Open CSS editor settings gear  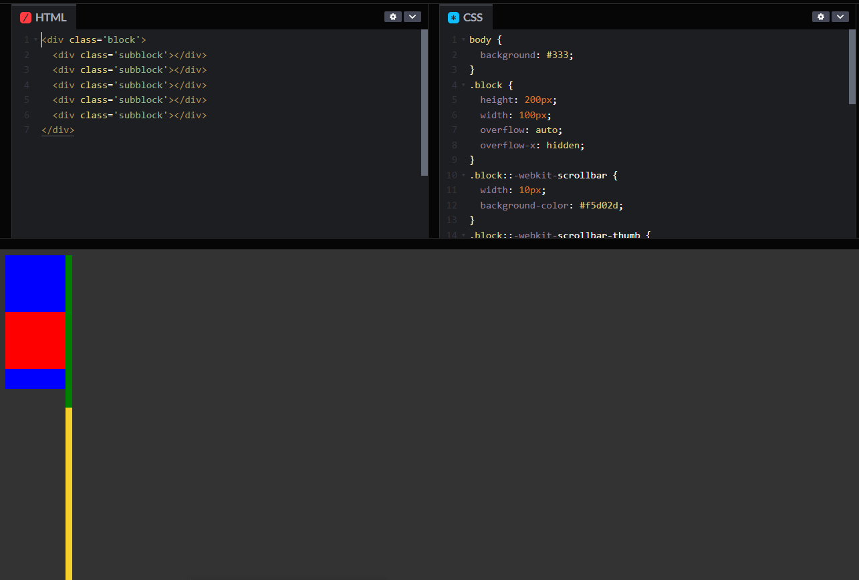(821, 17)
